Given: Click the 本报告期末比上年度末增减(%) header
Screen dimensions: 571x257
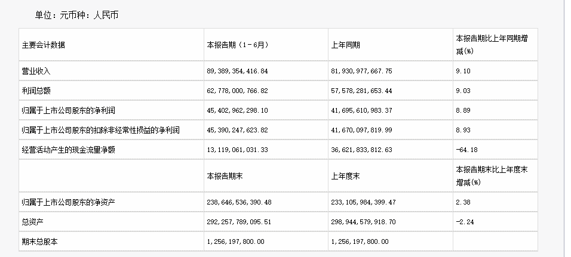Looking at the screenshot, I should click(x=493, y=176).
